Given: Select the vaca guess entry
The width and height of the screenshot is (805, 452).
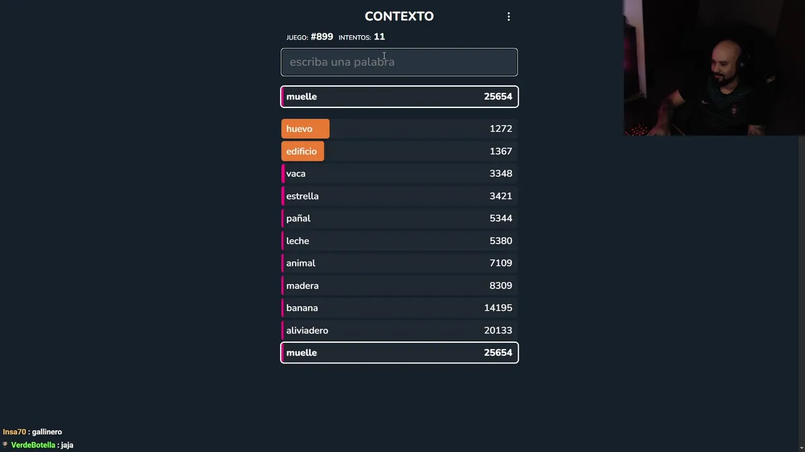Looking at the screenshot, I should 399,174.
